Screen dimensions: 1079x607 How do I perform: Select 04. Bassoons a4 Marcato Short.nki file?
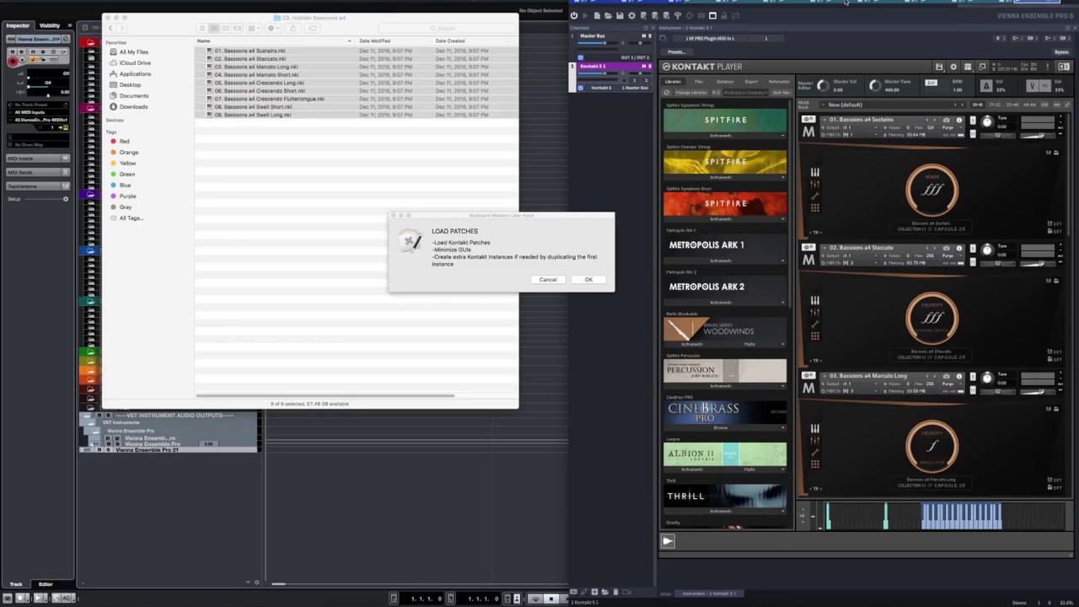coord(256,74)
